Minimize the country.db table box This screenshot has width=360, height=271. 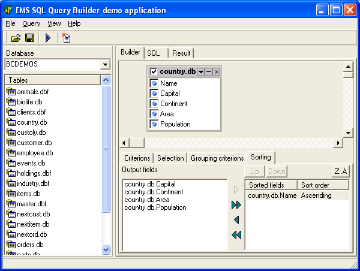(208, 72)
